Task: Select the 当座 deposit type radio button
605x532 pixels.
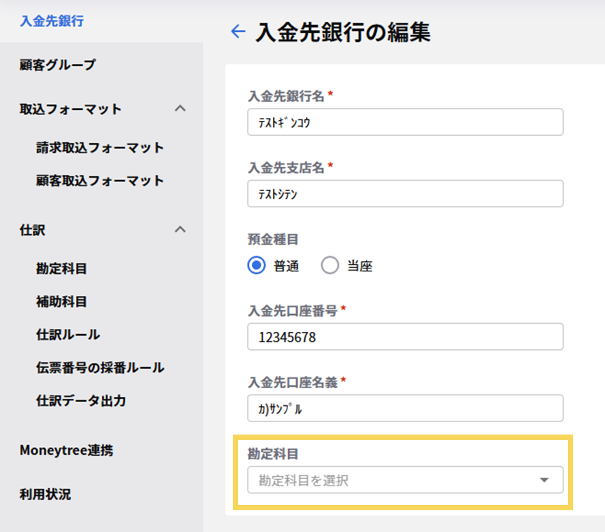Action: pyautogui.click(x=330, y=266)
